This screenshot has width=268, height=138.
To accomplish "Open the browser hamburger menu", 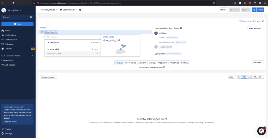I will coord(265,3).
